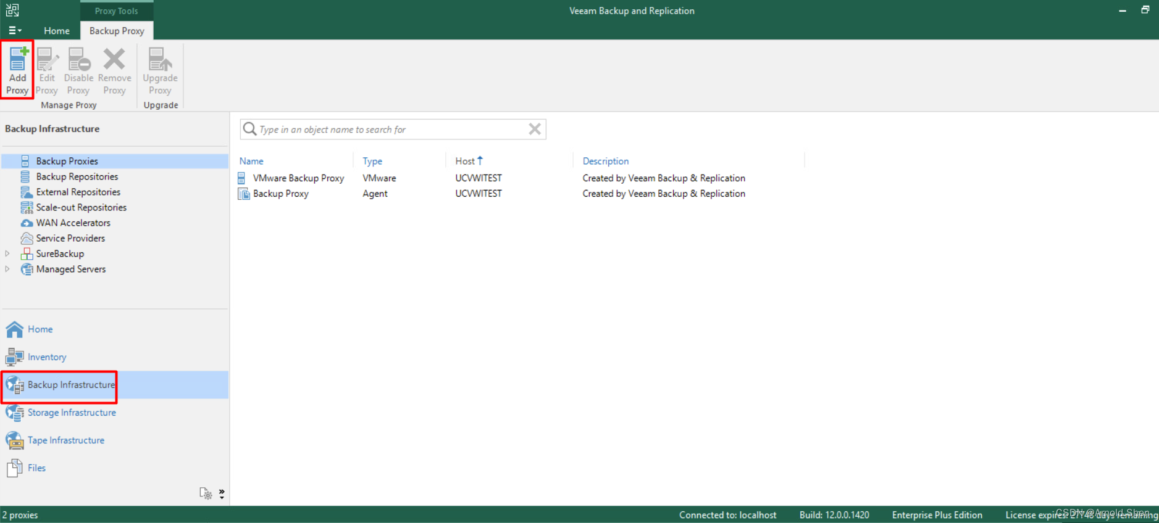Click the Add Proxy ribbon button

[x=17, y=70]
